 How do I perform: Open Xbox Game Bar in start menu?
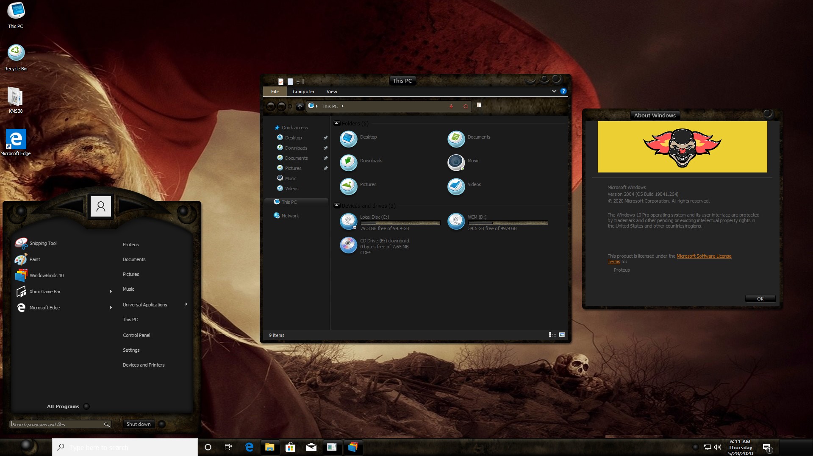click(x=38, y=292)
